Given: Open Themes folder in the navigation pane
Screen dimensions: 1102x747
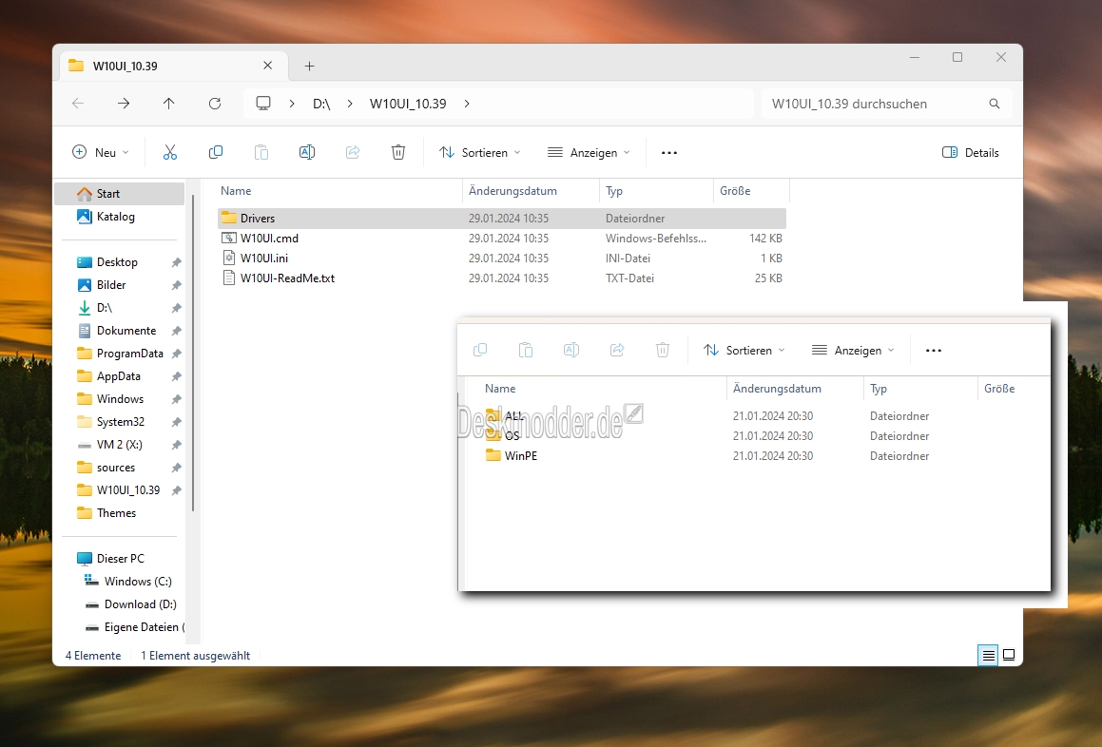Looking at the screenshot, I should pyautogui.click(x=120, y=513).
